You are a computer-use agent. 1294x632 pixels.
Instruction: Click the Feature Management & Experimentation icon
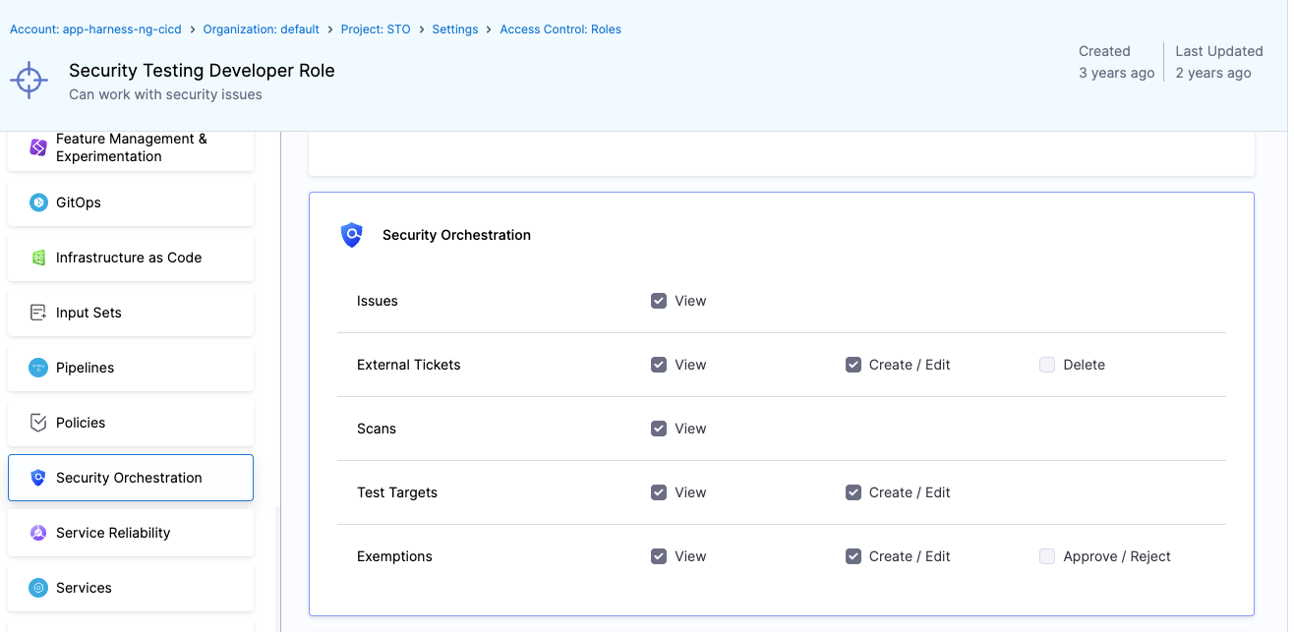coord(38,147)
